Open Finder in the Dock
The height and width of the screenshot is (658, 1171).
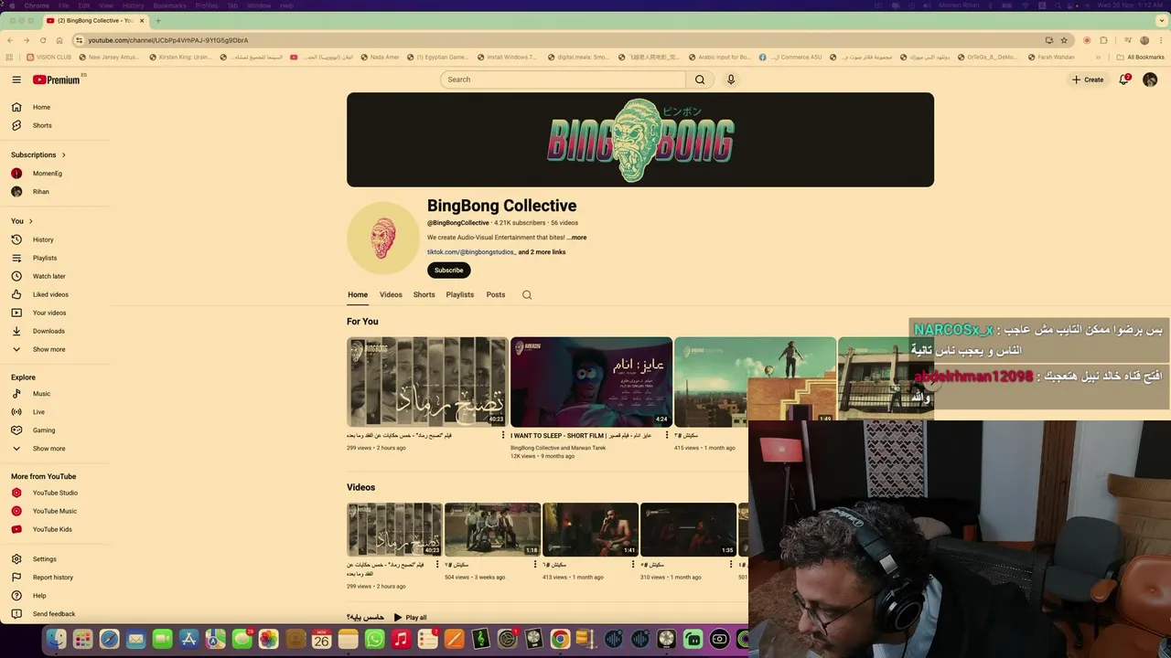(57, 640)
